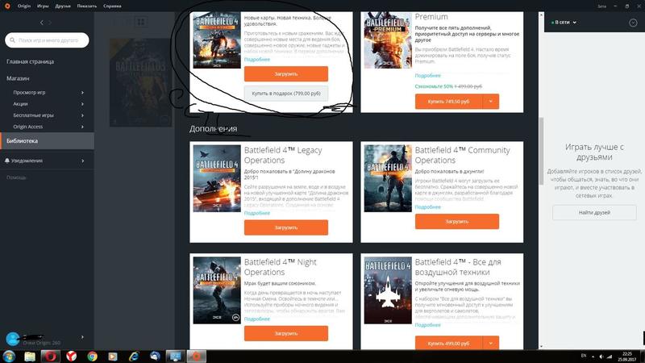Click the Battlefield 4 Premium cover image

click(388, 40)
